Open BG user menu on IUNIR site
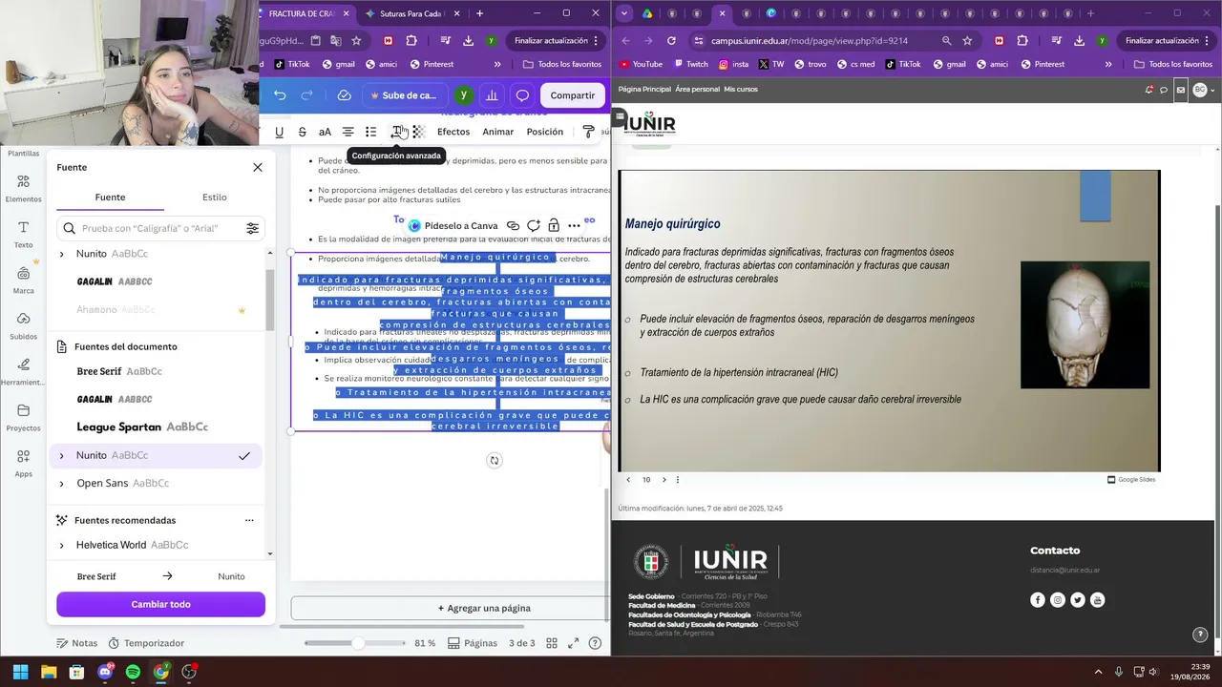Viewport: 1222px width, 687px height. click(x=1203, y=90)
